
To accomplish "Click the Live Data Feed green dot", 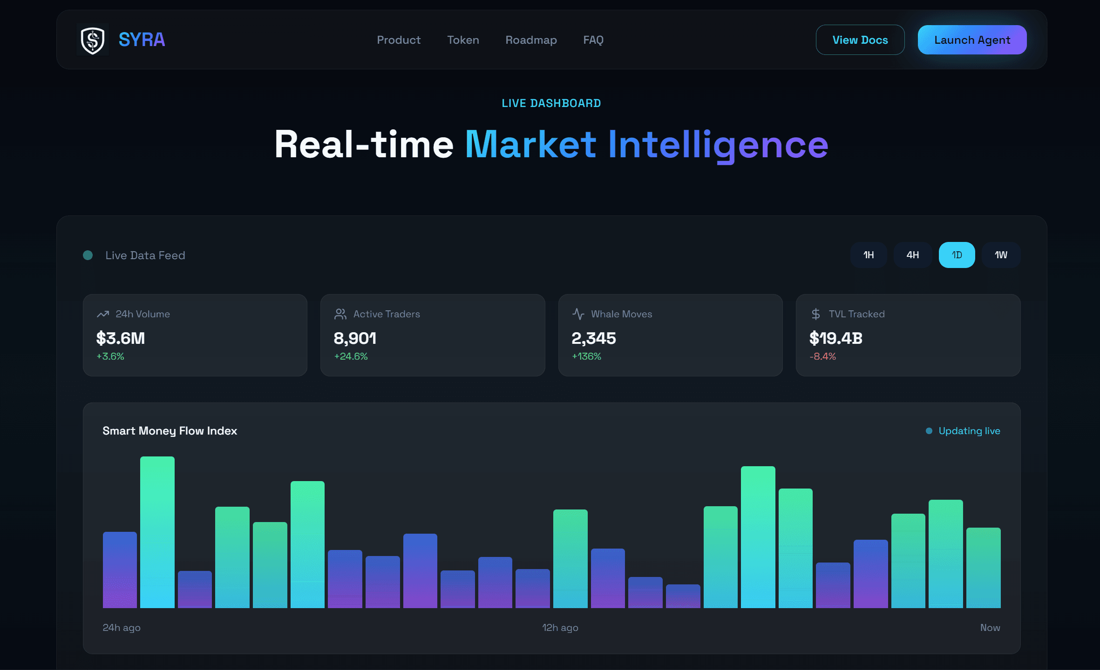I will pos(88,255).
